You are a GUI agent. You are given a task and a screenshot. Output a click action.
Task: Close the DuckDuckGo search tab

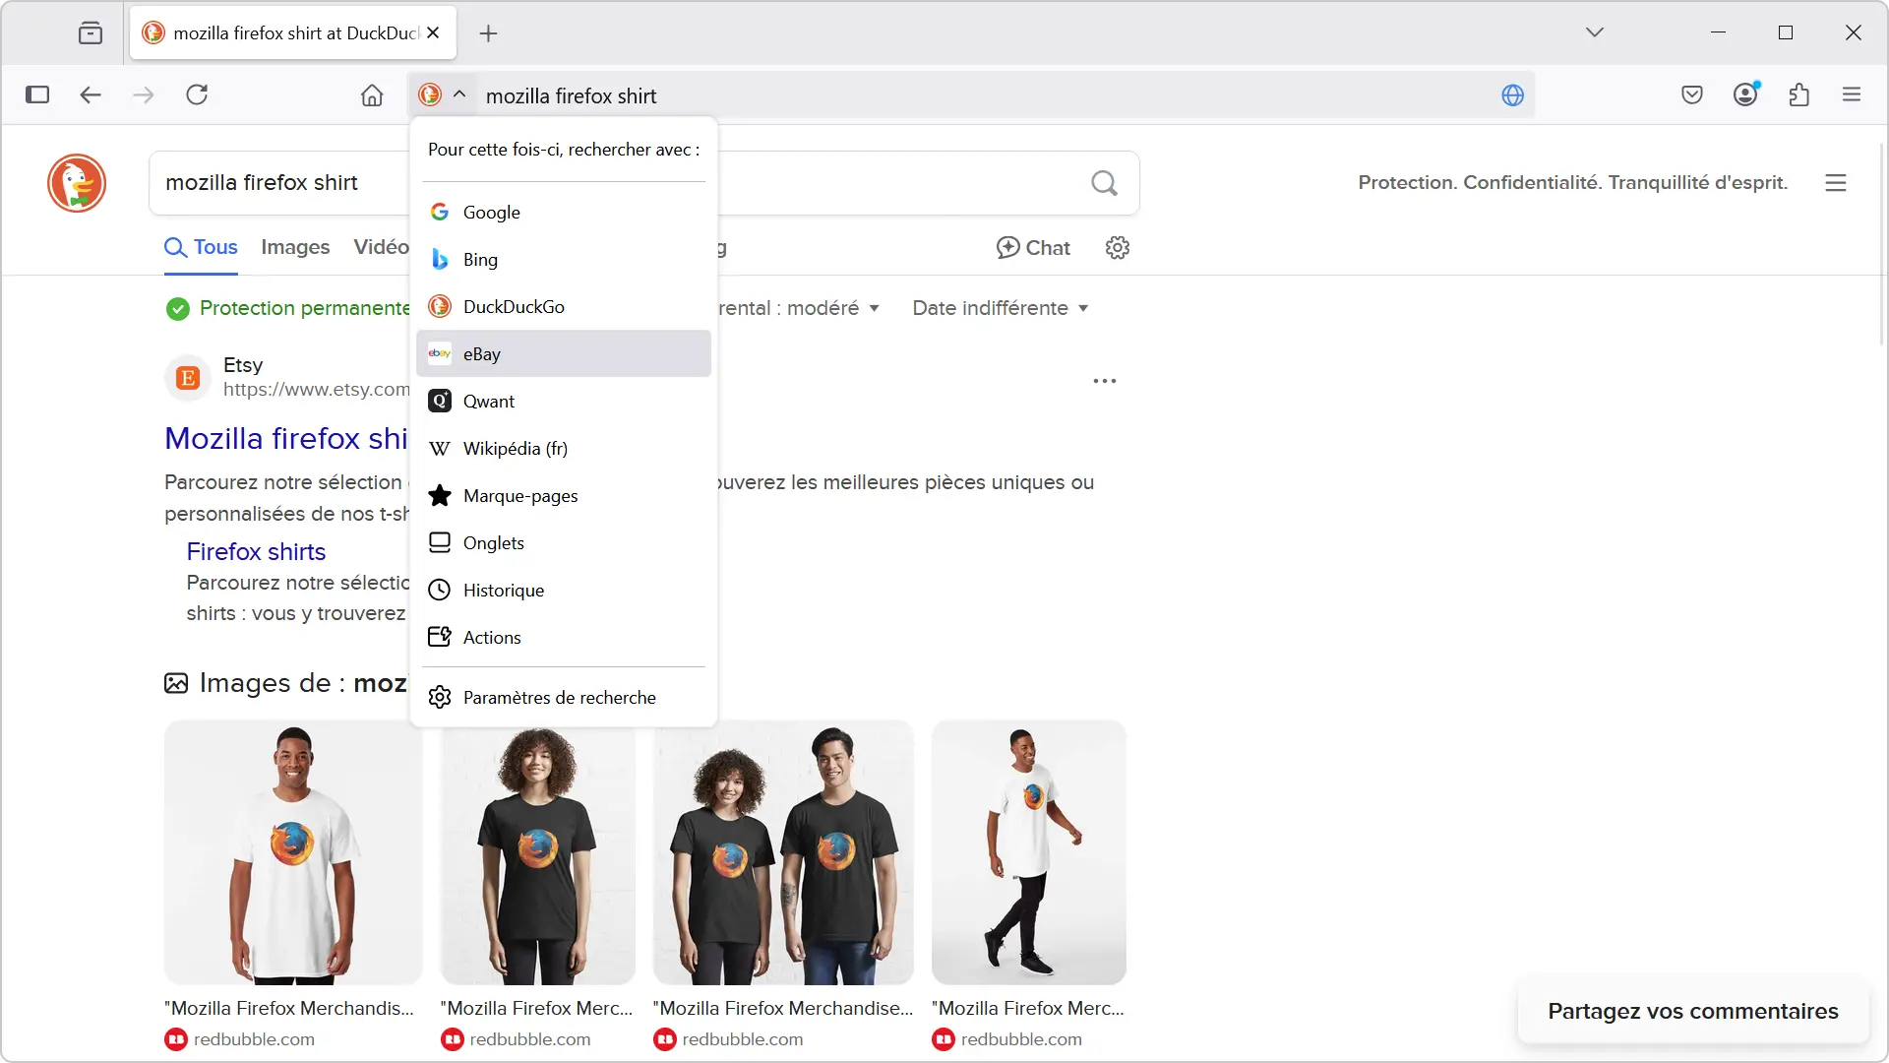(433, 32)
